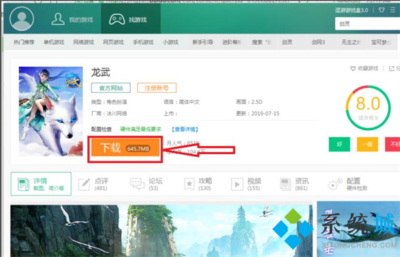Click the 龙武 game cover image
The width and height of the screenshot is (400, 257).
(51, 111)
